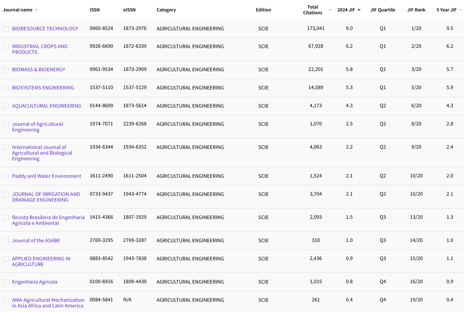Click 5 Year JIF sort arrow
Viewport: 464px width, 312px height.
click(x=461, y=10)
